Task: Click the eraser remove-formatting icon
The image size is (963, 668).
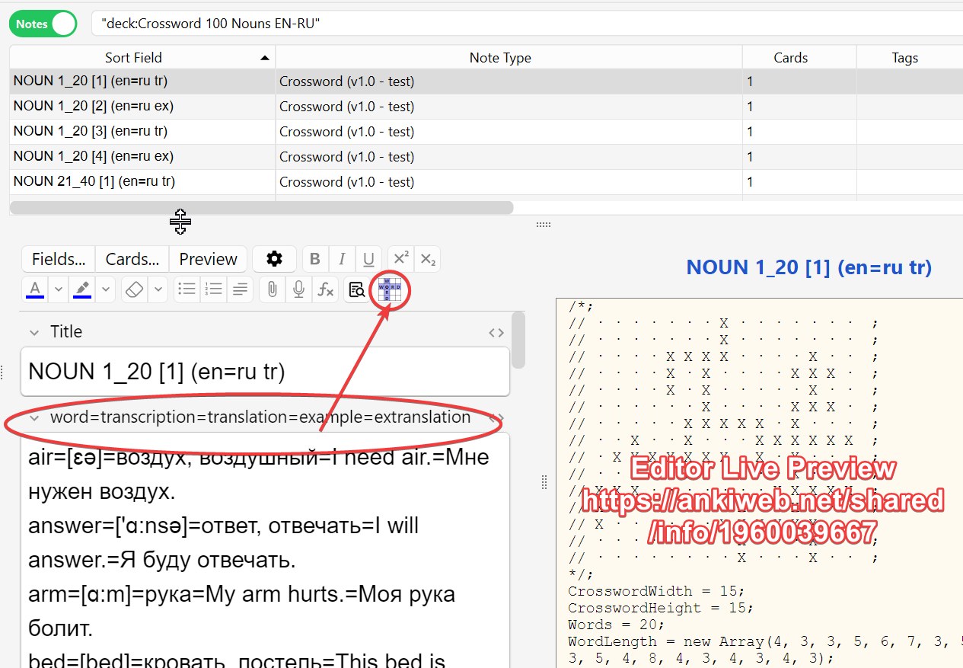Action: pos(135,289)
